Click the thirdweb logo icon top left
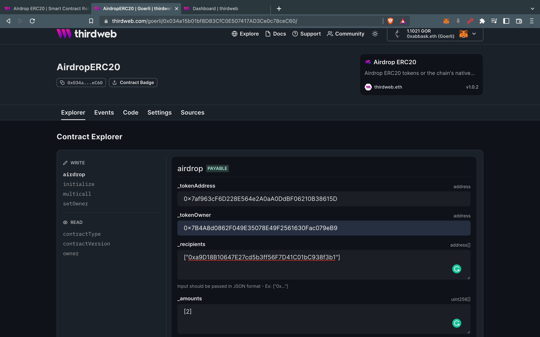Viewport: 540px width, 337px height. coord(64,34)
